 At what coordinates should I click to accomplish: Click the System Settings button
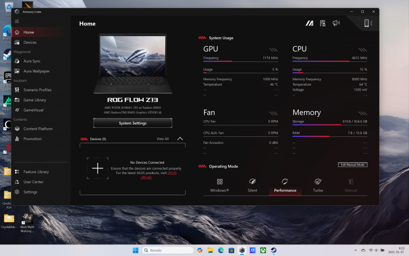(132, 123)
